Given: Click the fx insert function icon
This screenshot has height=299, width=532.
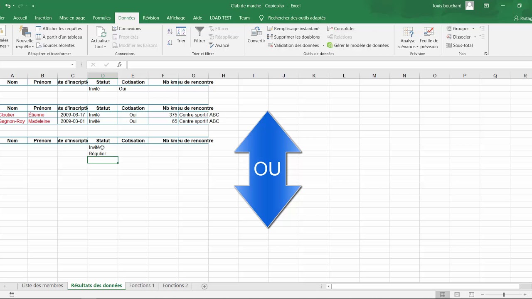Looking at the screenshot, I should [119, 65].
